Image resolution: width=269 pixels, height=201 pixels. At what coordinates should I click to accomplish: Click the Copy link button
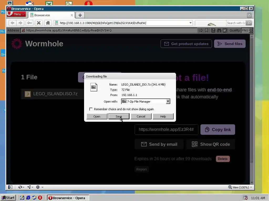point(218,130)
